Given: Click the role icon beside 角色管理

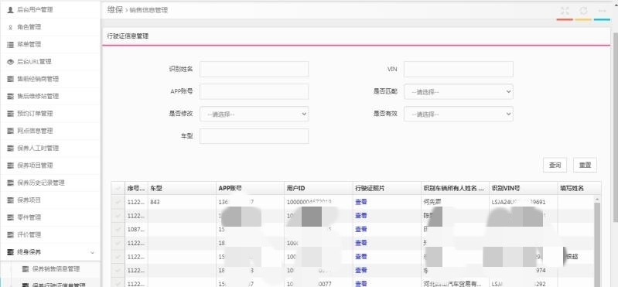Looking at the screenshot, I should click(x=11, y=27).
